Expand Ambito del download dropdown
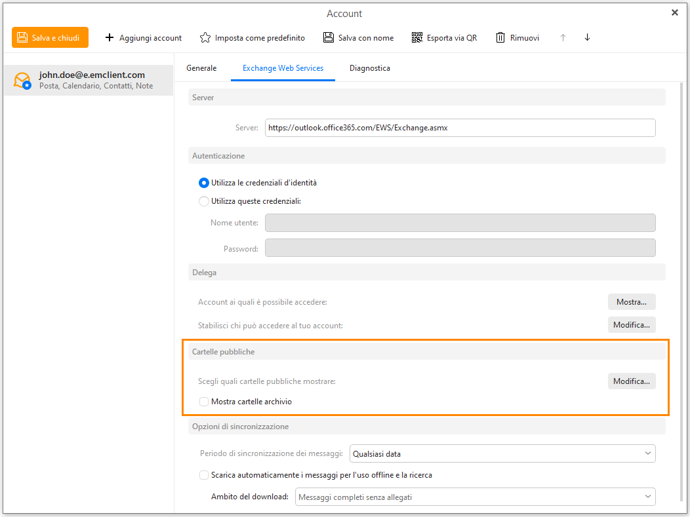This screenshot has width=690, height=517. click(476, 497)
